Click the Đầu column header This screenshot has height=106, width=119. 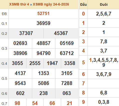click(x=83, y=4)
